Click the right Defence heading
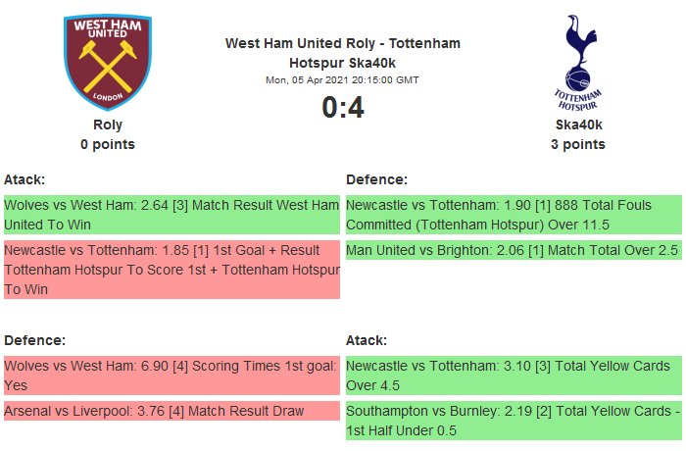 [x=377, y=179]
